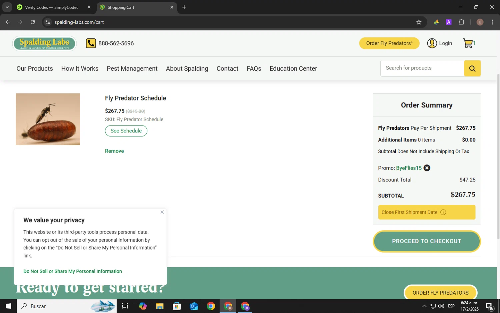
Task: Remove Fly Predator Schedule from cart
Action: 114,151
